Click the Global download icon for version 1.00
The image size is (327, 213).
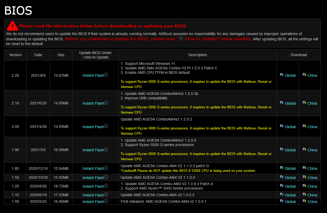(282, 201)
